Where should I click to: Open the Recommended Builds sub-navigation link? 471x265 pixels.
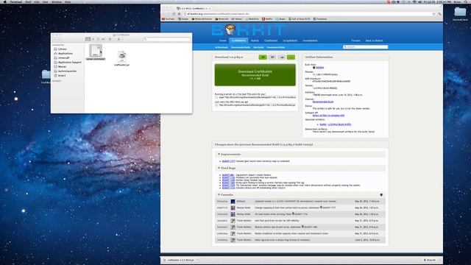pos(241,47)
